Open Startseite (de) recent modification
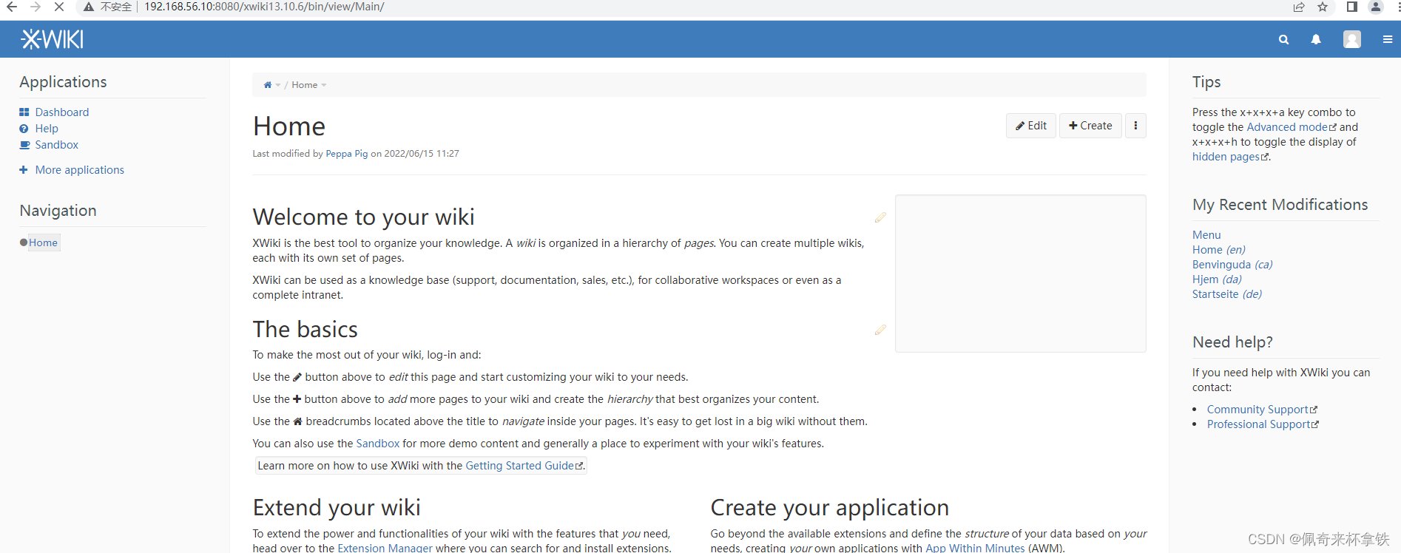The height and width of the screenshot is (553, 1401). click(1227, 294)
